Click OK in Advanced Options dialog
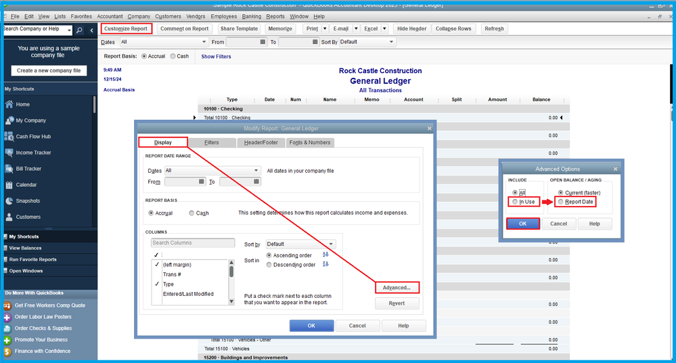This screenshot has height=363, width=676. pyautogui.click(x=522, y=223)
